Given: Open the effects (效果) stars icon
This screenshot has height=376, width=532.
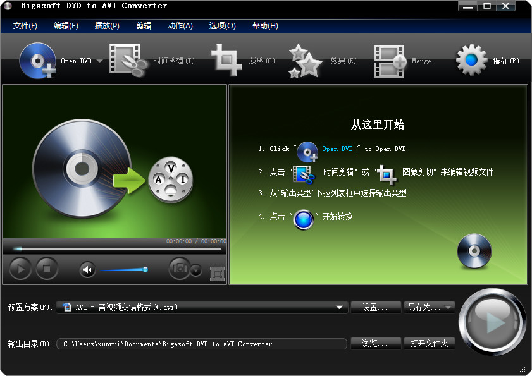Looking at the screenshot, I should (x=305, y=61).
